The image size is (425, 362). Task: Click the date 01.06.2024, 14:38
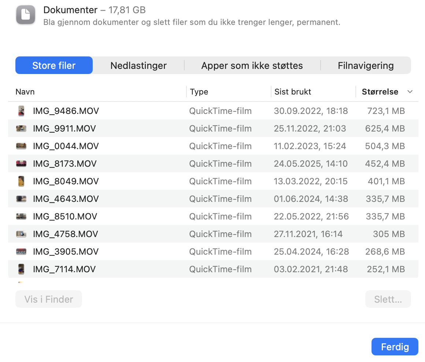pyautogui.click(x=311, y=199)
